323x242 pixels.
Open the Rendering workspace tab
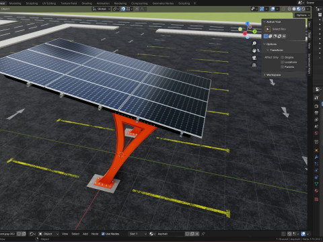[120, 3]
